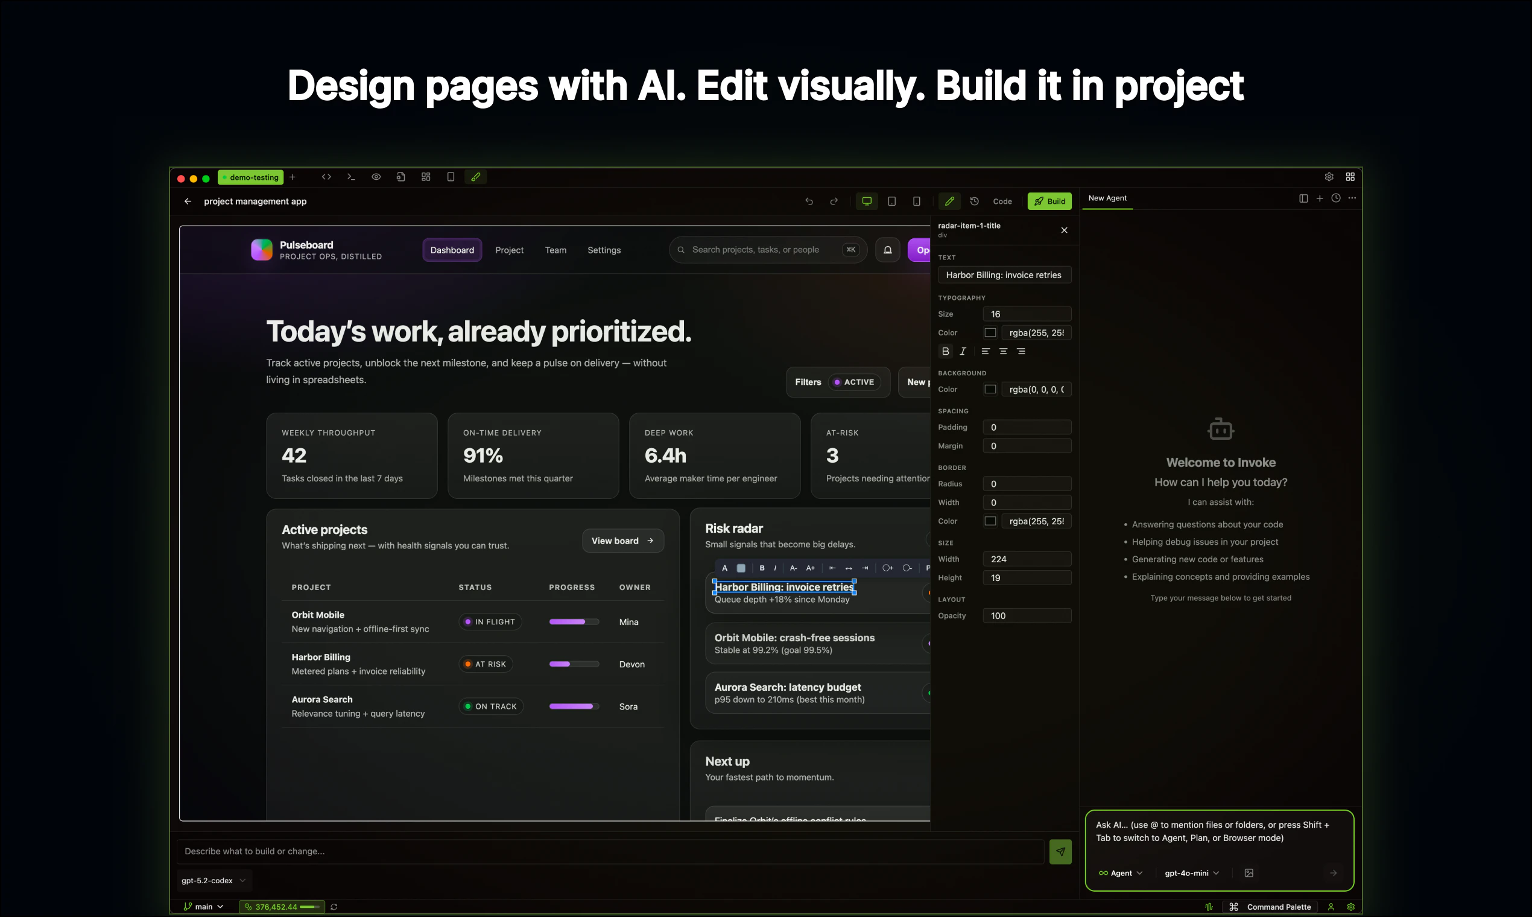Click the undo arrow icon

pyautogui.click(x=809, y=201)
